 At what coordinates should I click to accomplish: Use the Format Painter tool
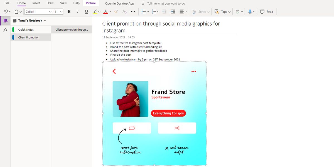(116, 11)
